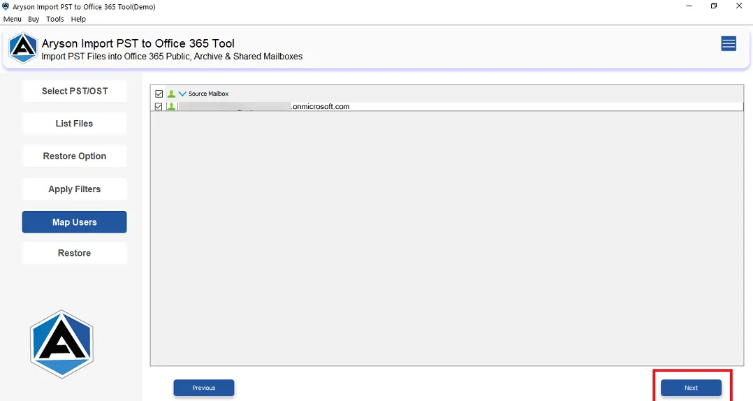Select the onmicrosoft.com mailbox address text
The image size is (753, 401).
click(x=321, y=107)
